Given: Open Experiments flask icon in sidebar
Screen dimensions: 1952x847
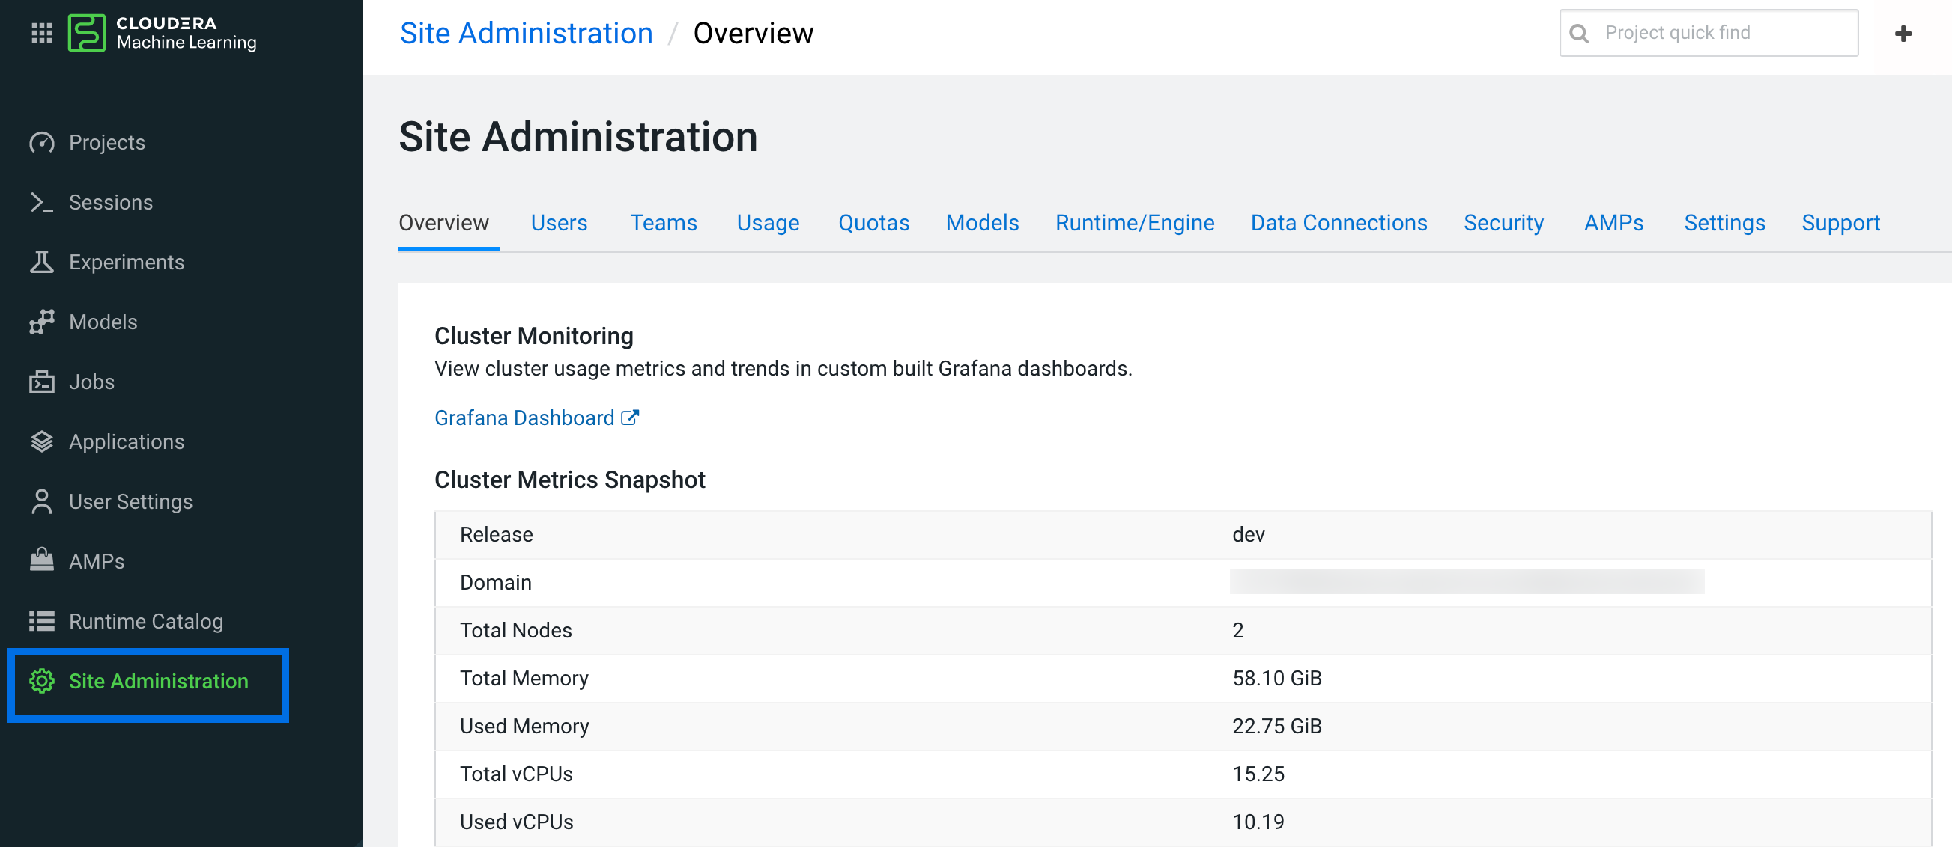Looking at the screenshot, I should (x=42, y=262).
